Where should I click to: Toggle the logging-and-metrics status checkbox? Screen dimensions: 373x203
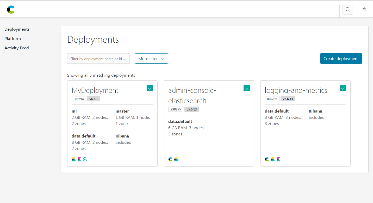click(x=343, y=88)
